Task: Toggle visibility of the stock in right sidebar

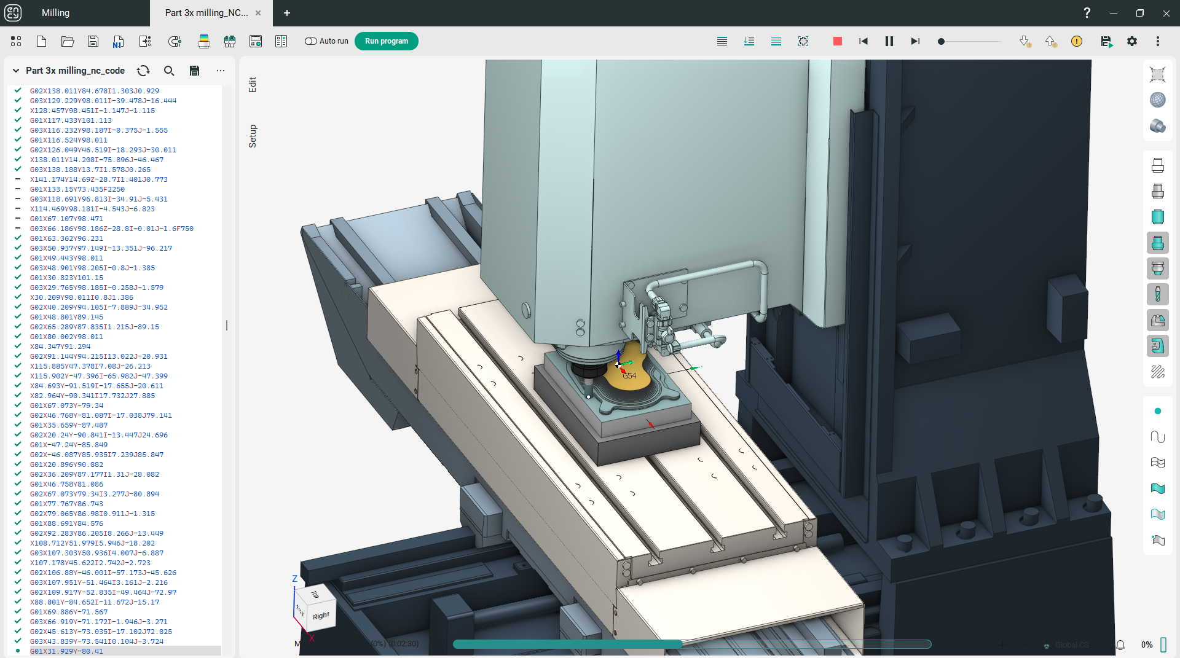Action: coord(1158,216)
